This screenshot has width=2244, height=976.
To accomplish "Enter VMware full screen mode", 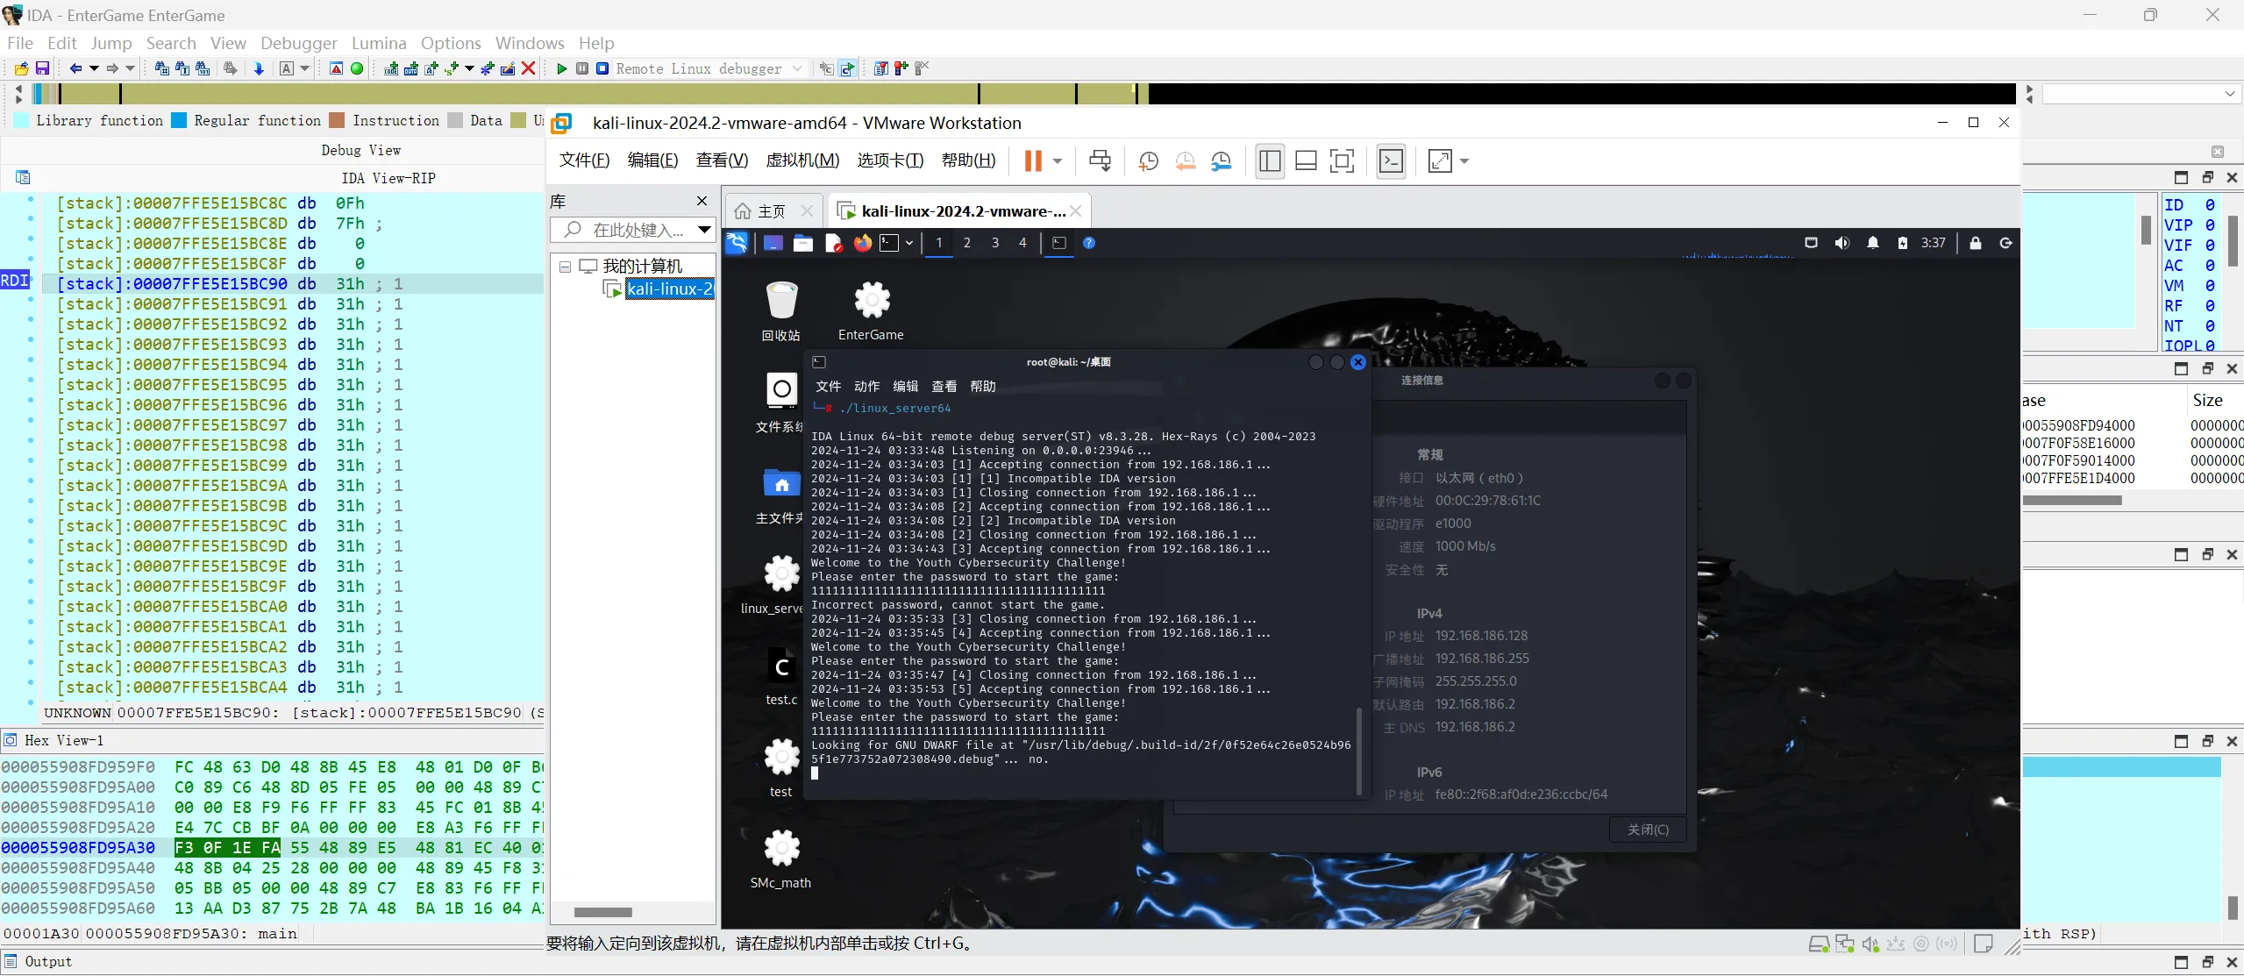I will [1342, 161].
